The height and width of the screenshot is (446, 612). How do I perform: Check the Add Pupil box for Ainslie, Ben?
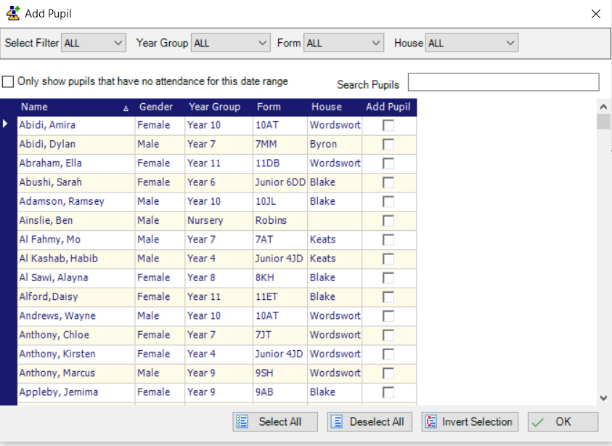point(388,220)
